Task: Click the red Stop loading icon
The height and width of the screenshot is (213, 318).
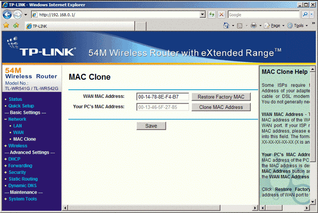Action: (x=222, y=15)
